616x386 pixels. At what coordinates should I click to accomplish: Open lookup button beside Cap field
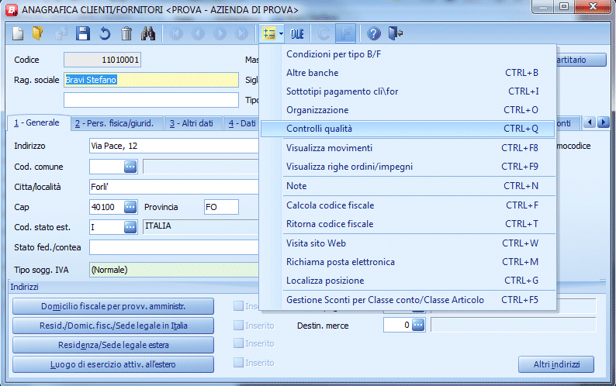(130, 207)
